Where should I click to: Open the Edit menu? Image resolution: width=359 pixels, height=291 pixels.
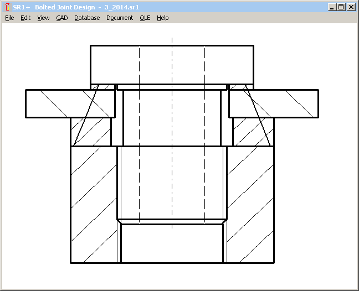click(x=25, y=18)
